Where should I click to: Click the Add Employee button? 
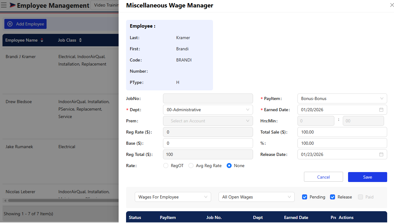pos(25,24)
